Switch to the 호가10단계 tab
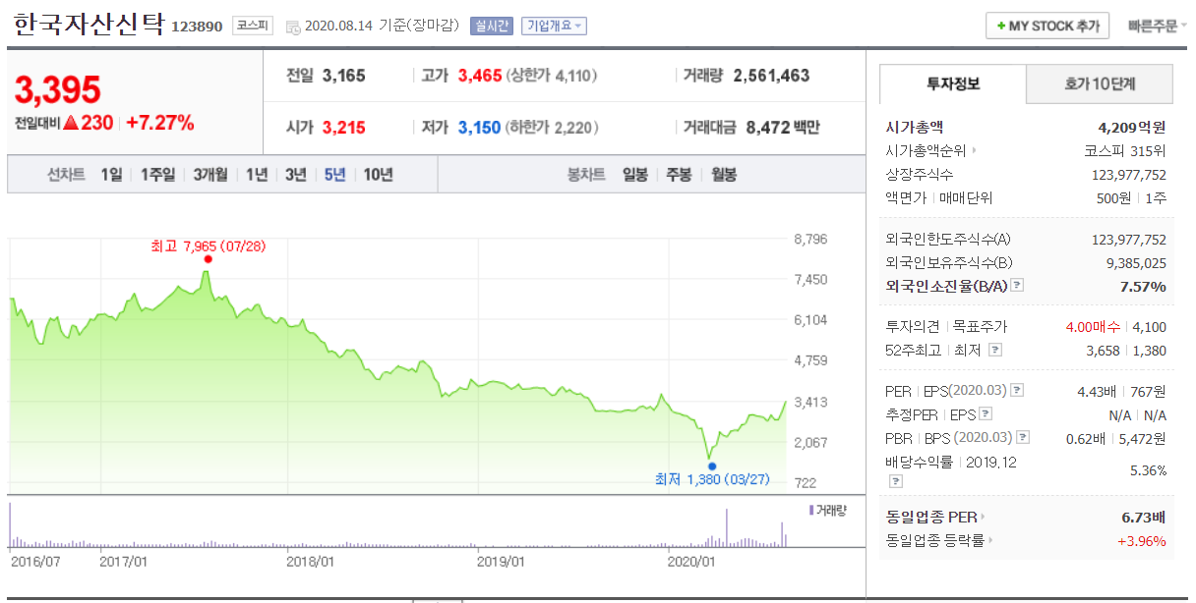This screenshot has height=603, width=1196. pyautogui.click(x=1100, y=84)
